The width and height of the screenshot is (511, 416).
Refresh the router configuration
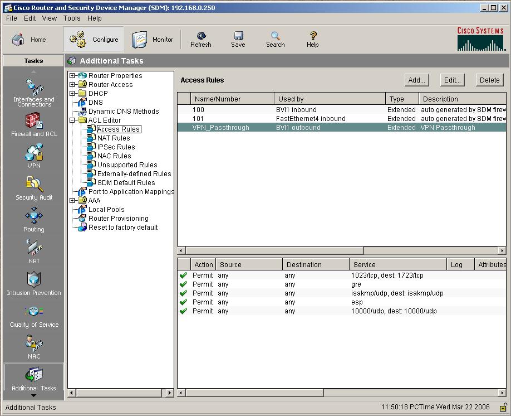point(201,40)
